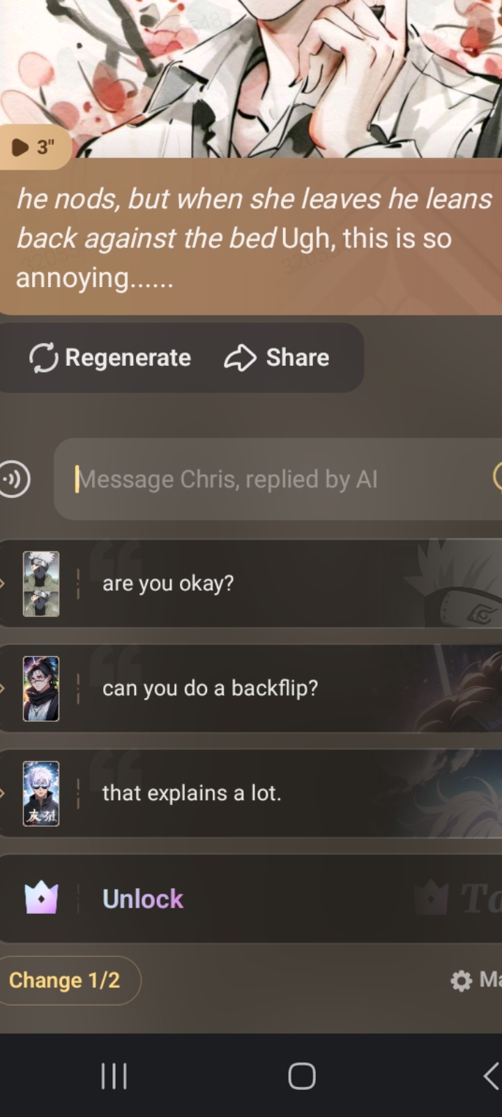Select the 'are you okay?' suggestion
This screenshot has width=502, height=1117.
coord(251,583)
